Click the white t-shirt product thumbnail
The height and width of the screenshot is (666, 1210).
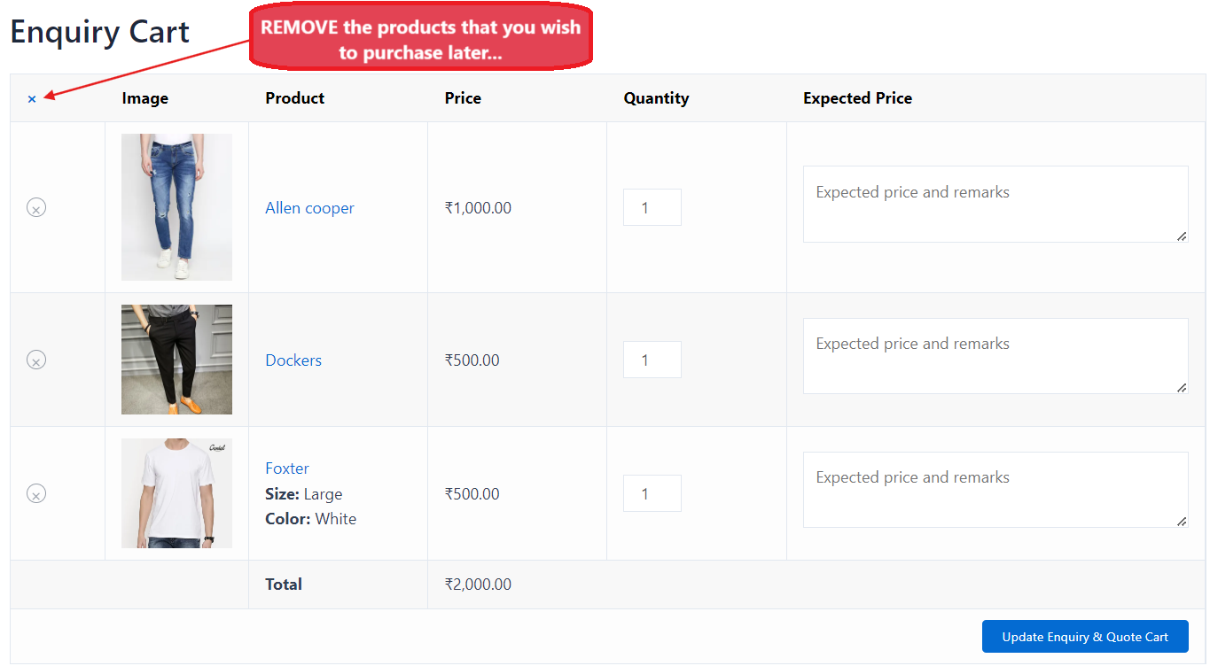click(176, 493)
